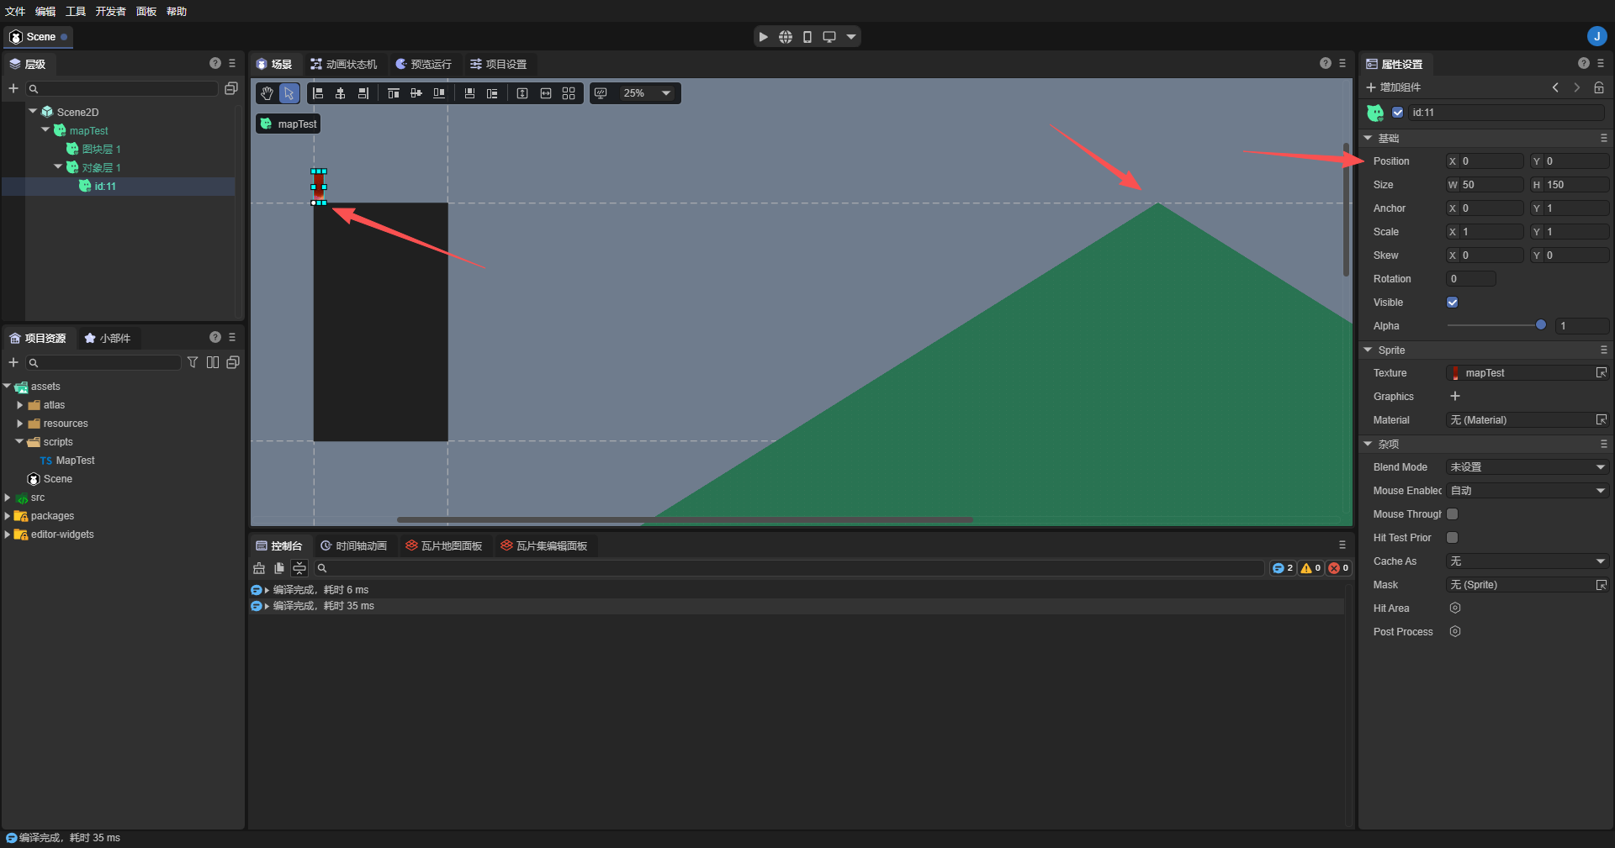Select the arrow selection tool

click(x=289, y=93)
